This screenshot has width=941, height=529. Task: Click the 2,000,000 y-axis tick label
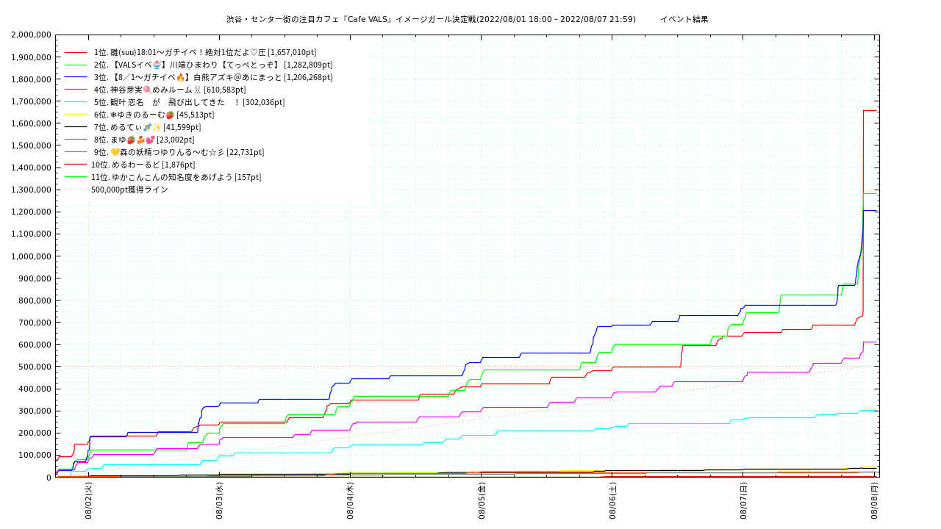point(32,35)
